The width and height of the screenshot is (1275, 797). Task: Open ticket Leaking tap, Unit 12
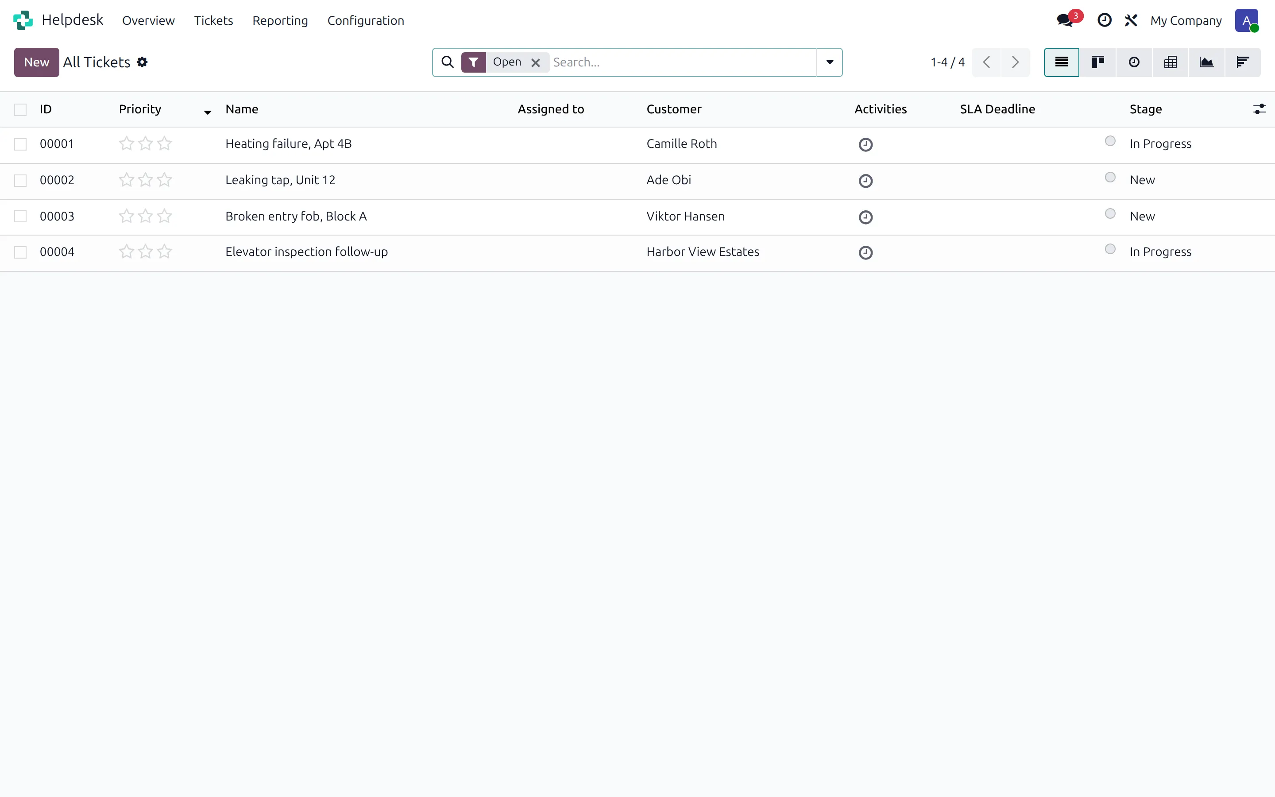280,180
